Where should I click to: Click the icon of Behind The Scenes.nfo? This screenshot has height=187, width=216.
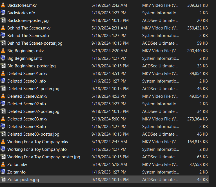point(3,35)
